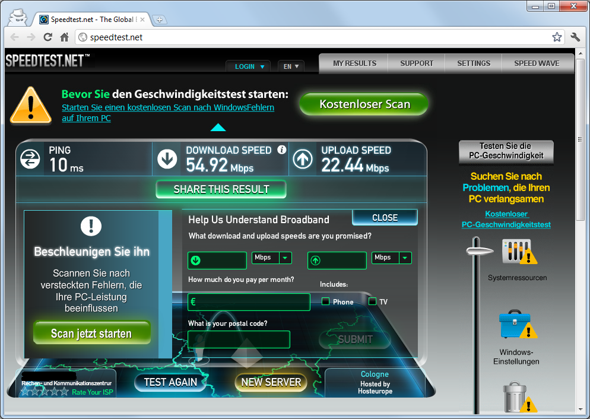This screenshot has height=419, width=590.
Task: Click Testen Sie die PC-Geschwindigkeit button
Action: (x=506, y=151)
